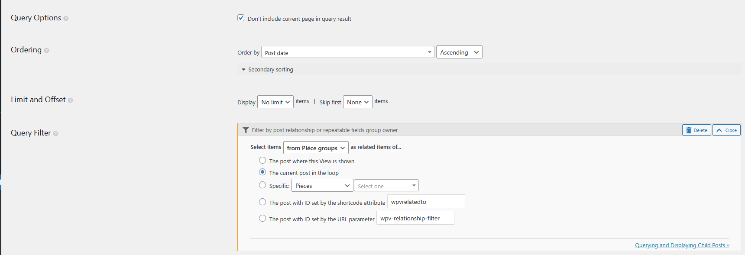Uncheck Don't include current page checkbox
Screen dimensions: 745x255
(241, 18)
